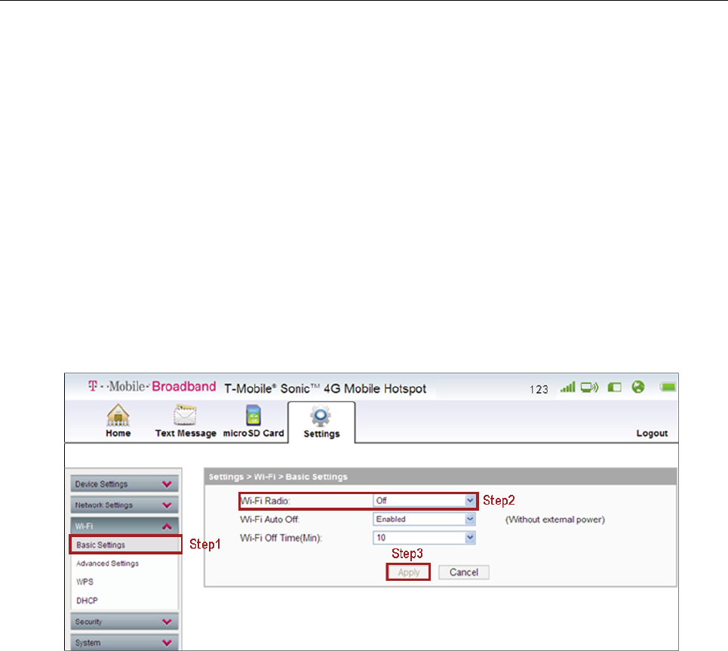Open the Text Message envelope icon
Image resolution: width=728 pixels, height=651 pixels.
(x=186, y=415)
